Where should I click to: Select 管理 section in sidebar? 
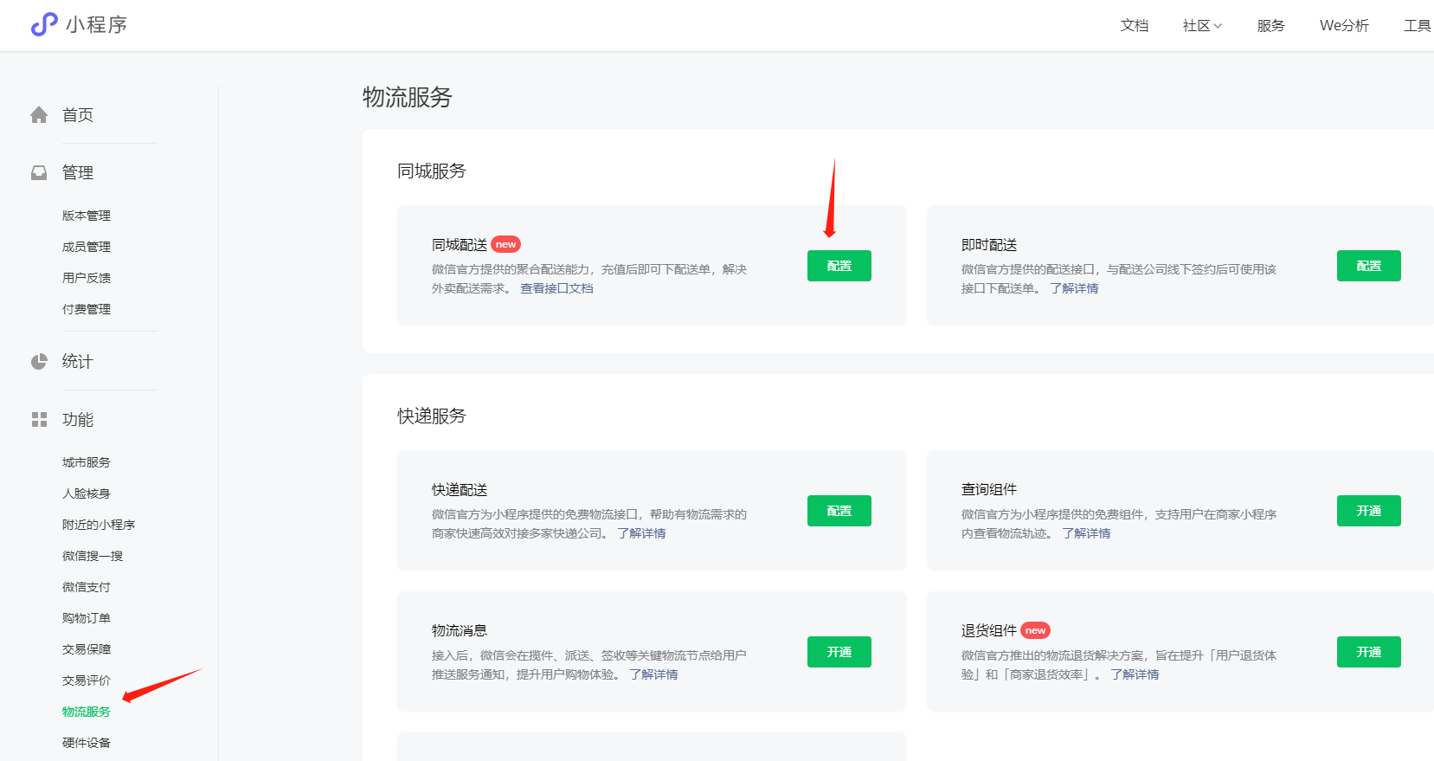(78, 173)
